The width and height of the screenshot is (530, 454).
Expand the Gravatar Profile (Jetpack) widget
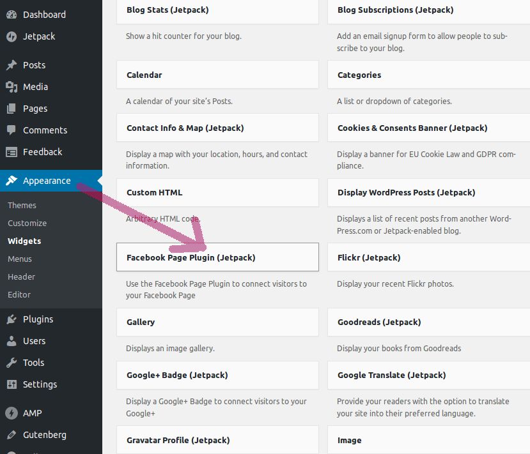217,440
